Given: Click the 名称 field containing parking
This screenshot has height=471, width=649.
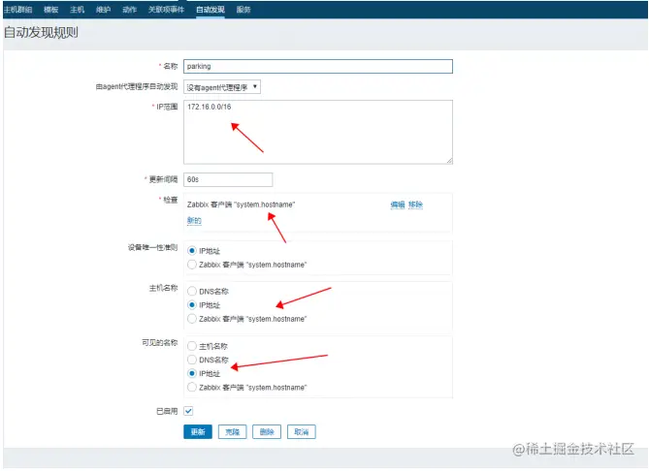Looking at the screenshot, I should [x=318, y=66].
